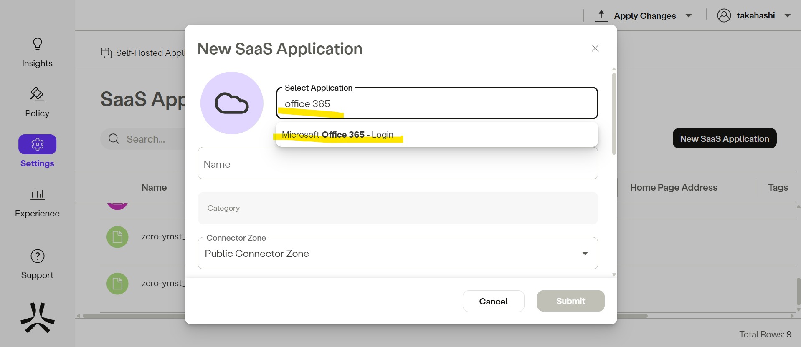Screen dimensions: 801x347
Task: Click the purple cloud application icon
Action: (232, 103)
